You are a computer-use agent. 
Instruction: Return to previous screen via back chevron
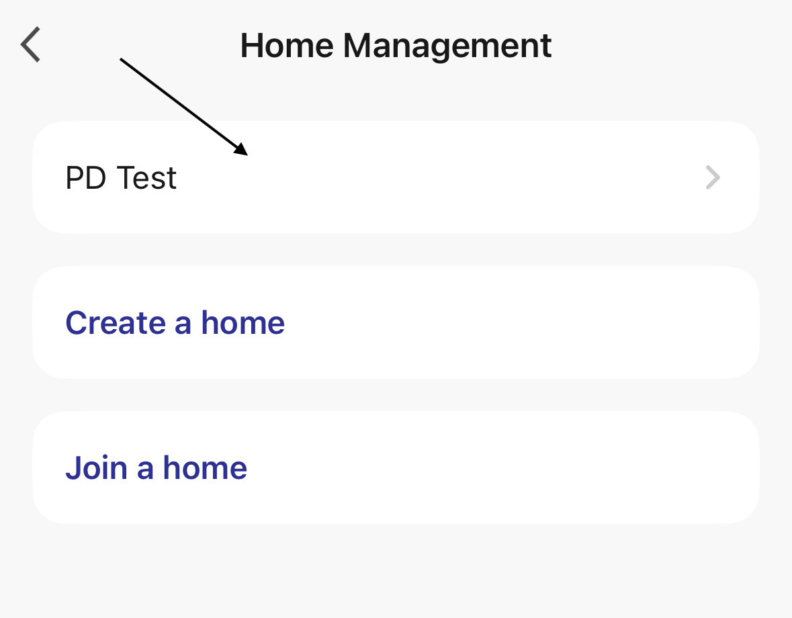(31, 45)
